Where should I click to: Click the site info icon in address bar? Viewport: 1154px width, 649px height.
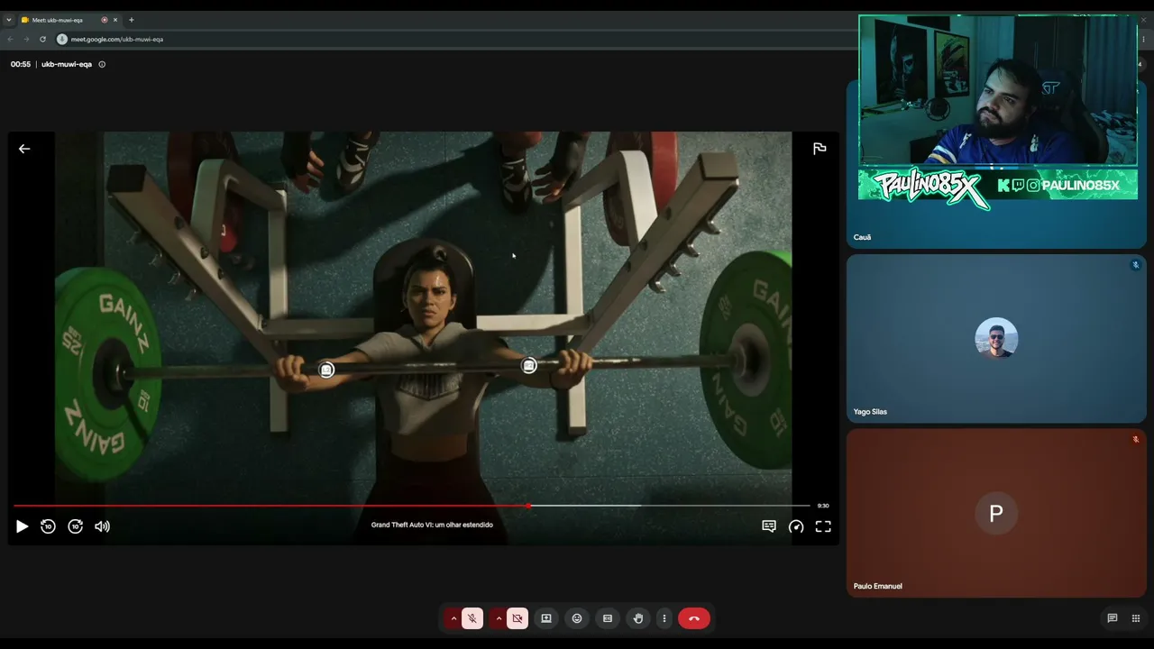[62, 39]
